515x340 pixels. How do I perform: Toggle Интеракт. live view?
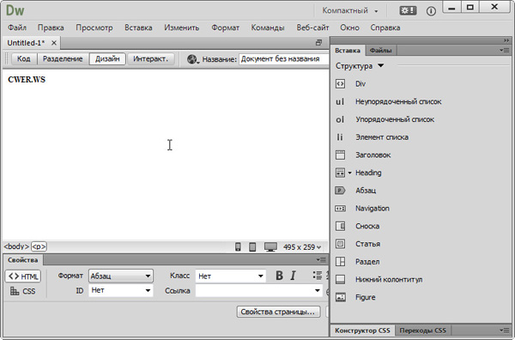[x=151, y=58]
